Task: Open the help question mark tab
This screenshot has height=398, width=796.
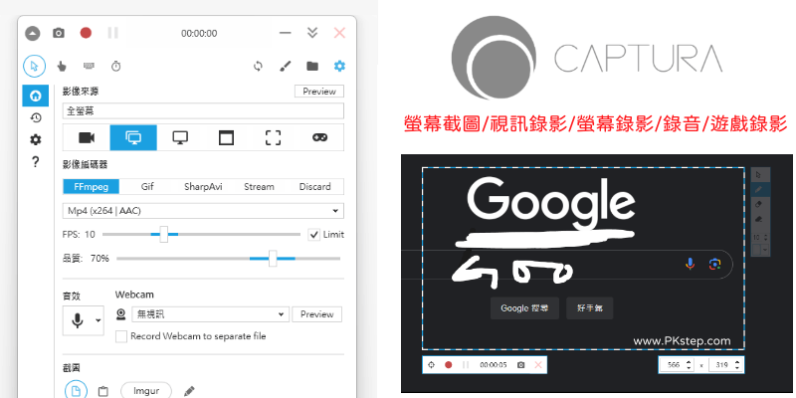Action: [36, 162]
